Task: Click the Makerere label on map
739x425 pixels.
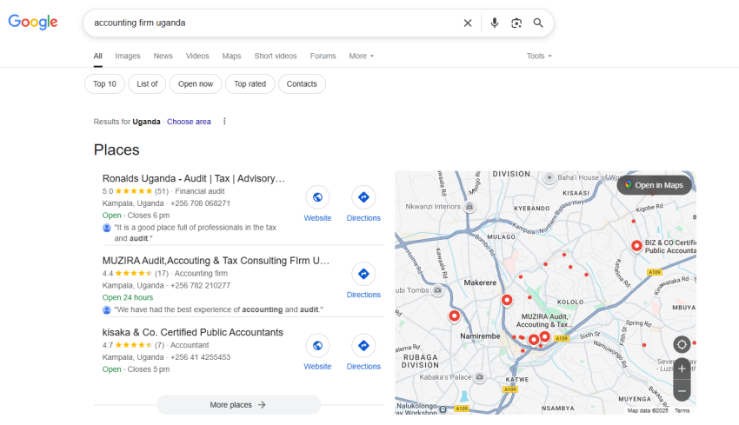Action: click(x=480, y=282)
